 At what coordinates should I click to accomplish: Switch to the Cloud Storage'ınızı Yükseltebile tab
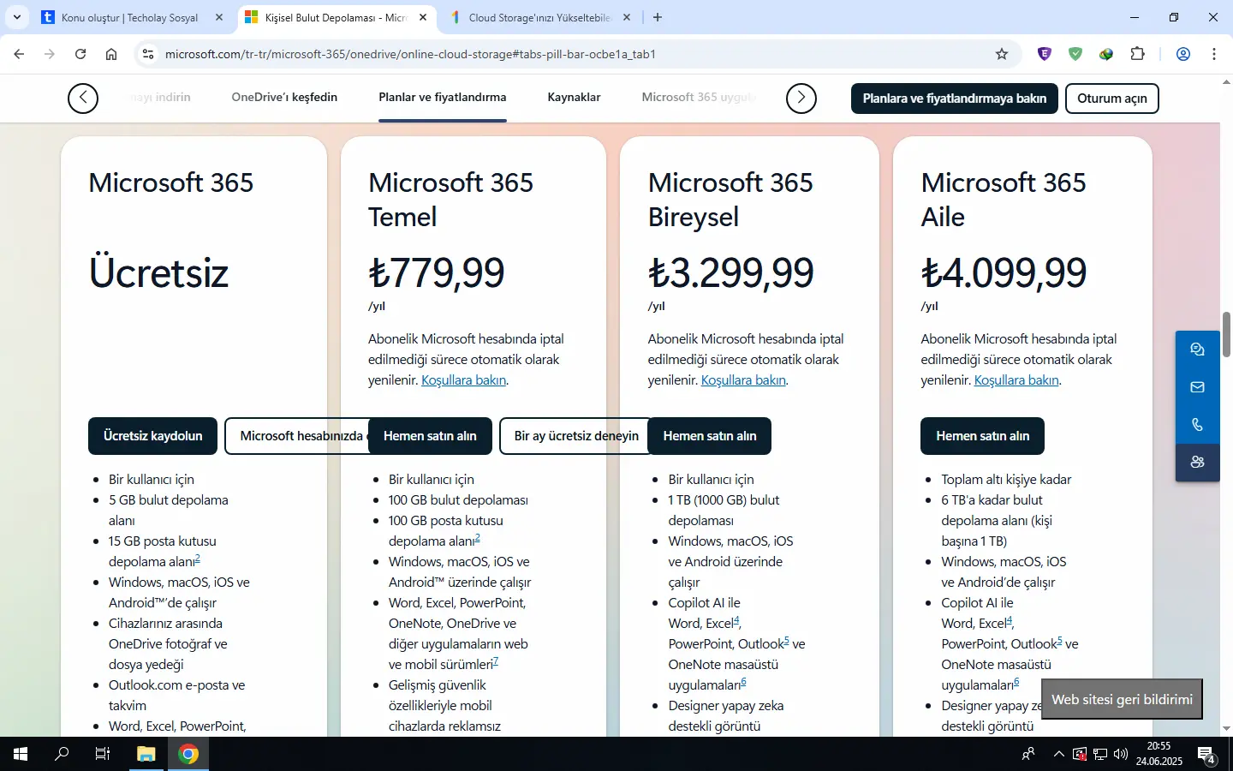539,17
